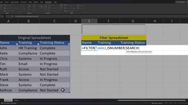
Task: Select the Developer ribbon tab
Action: coord(48,2)
